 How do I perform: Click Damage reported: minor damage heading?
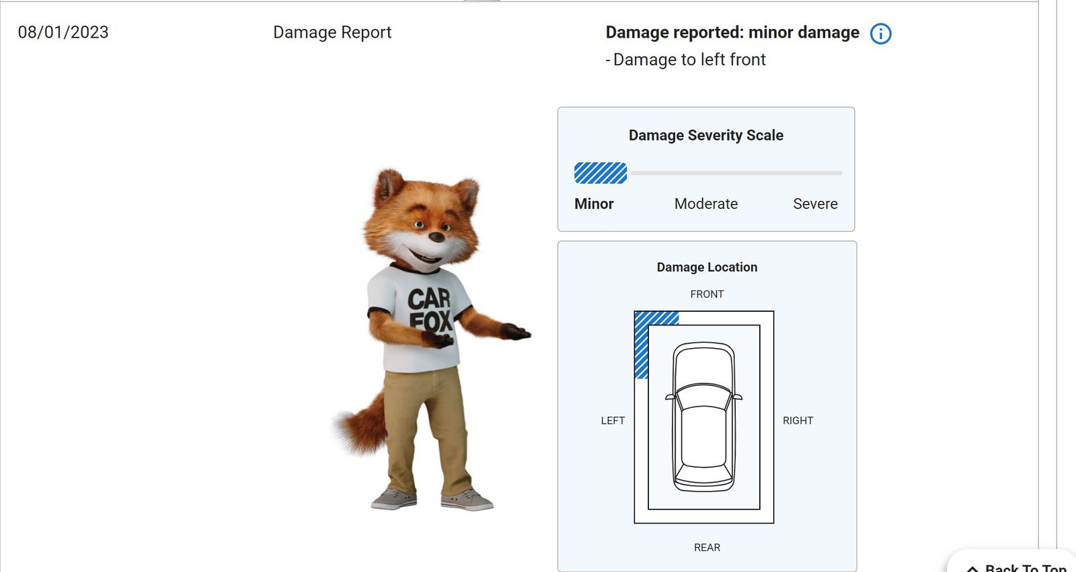click(x=732, y=32)
